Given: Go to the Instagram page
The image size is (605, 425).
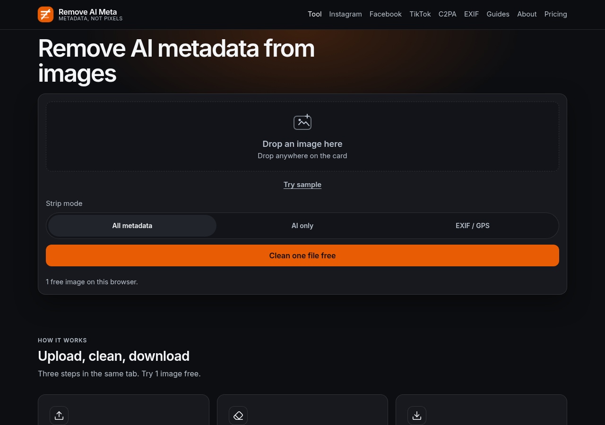Looking at the screenshot, I should tap(346, 14).
